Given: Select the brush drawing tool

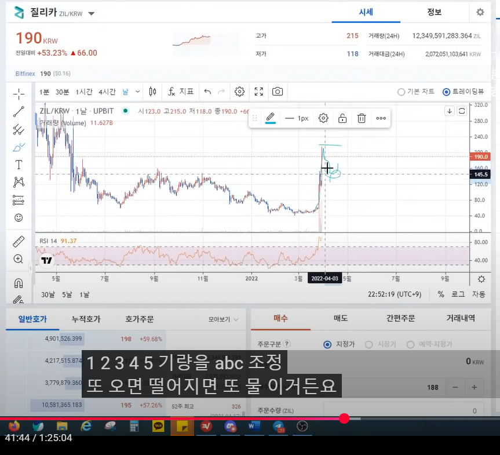Looking at the screenshot, I should tap(19, 147).
